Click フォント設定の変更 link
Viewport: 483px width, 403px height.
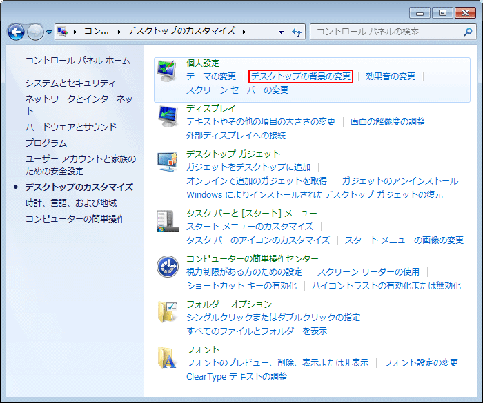coord(421,362)
